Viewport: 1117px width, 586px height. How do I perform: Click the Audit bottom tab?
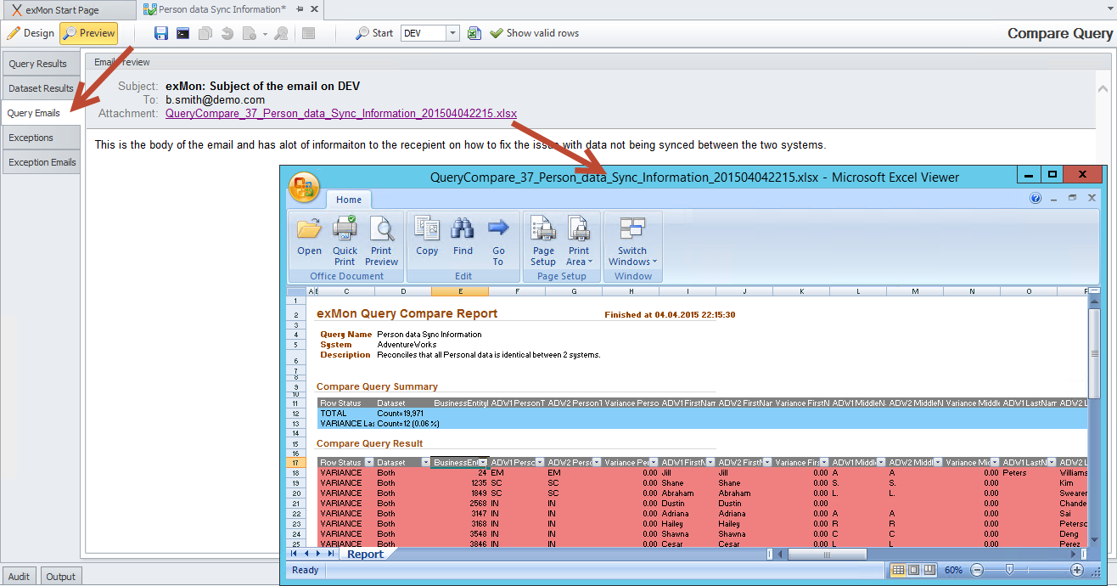(20, 576)
